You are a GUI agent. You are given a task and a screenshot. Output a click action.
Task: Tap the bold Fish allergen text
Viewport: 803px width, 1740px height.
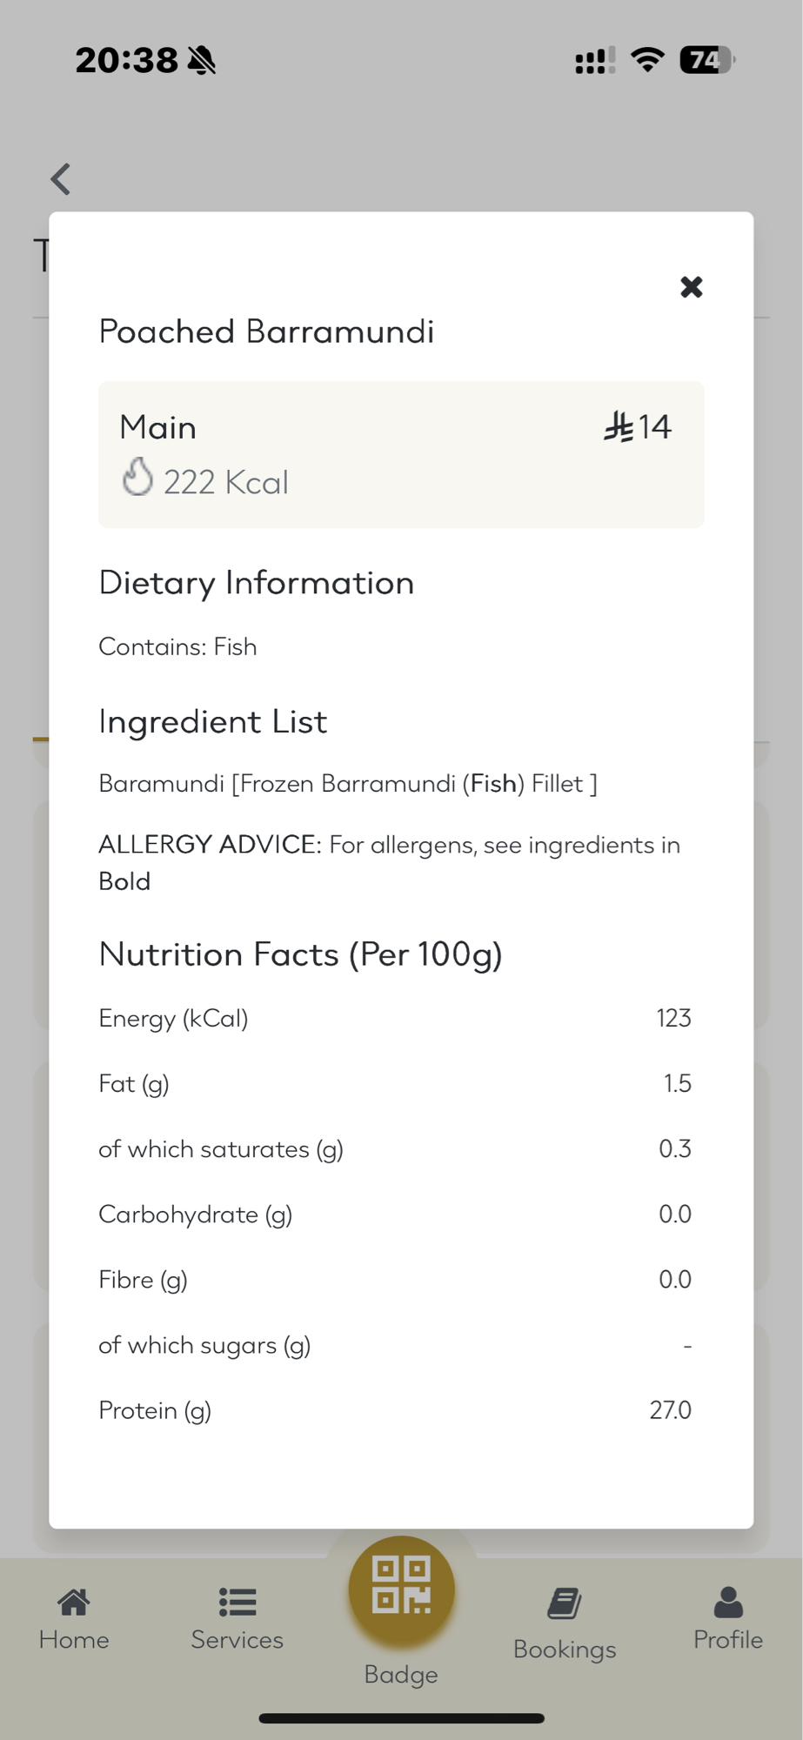pyautogui.click(x=493, y=784)
